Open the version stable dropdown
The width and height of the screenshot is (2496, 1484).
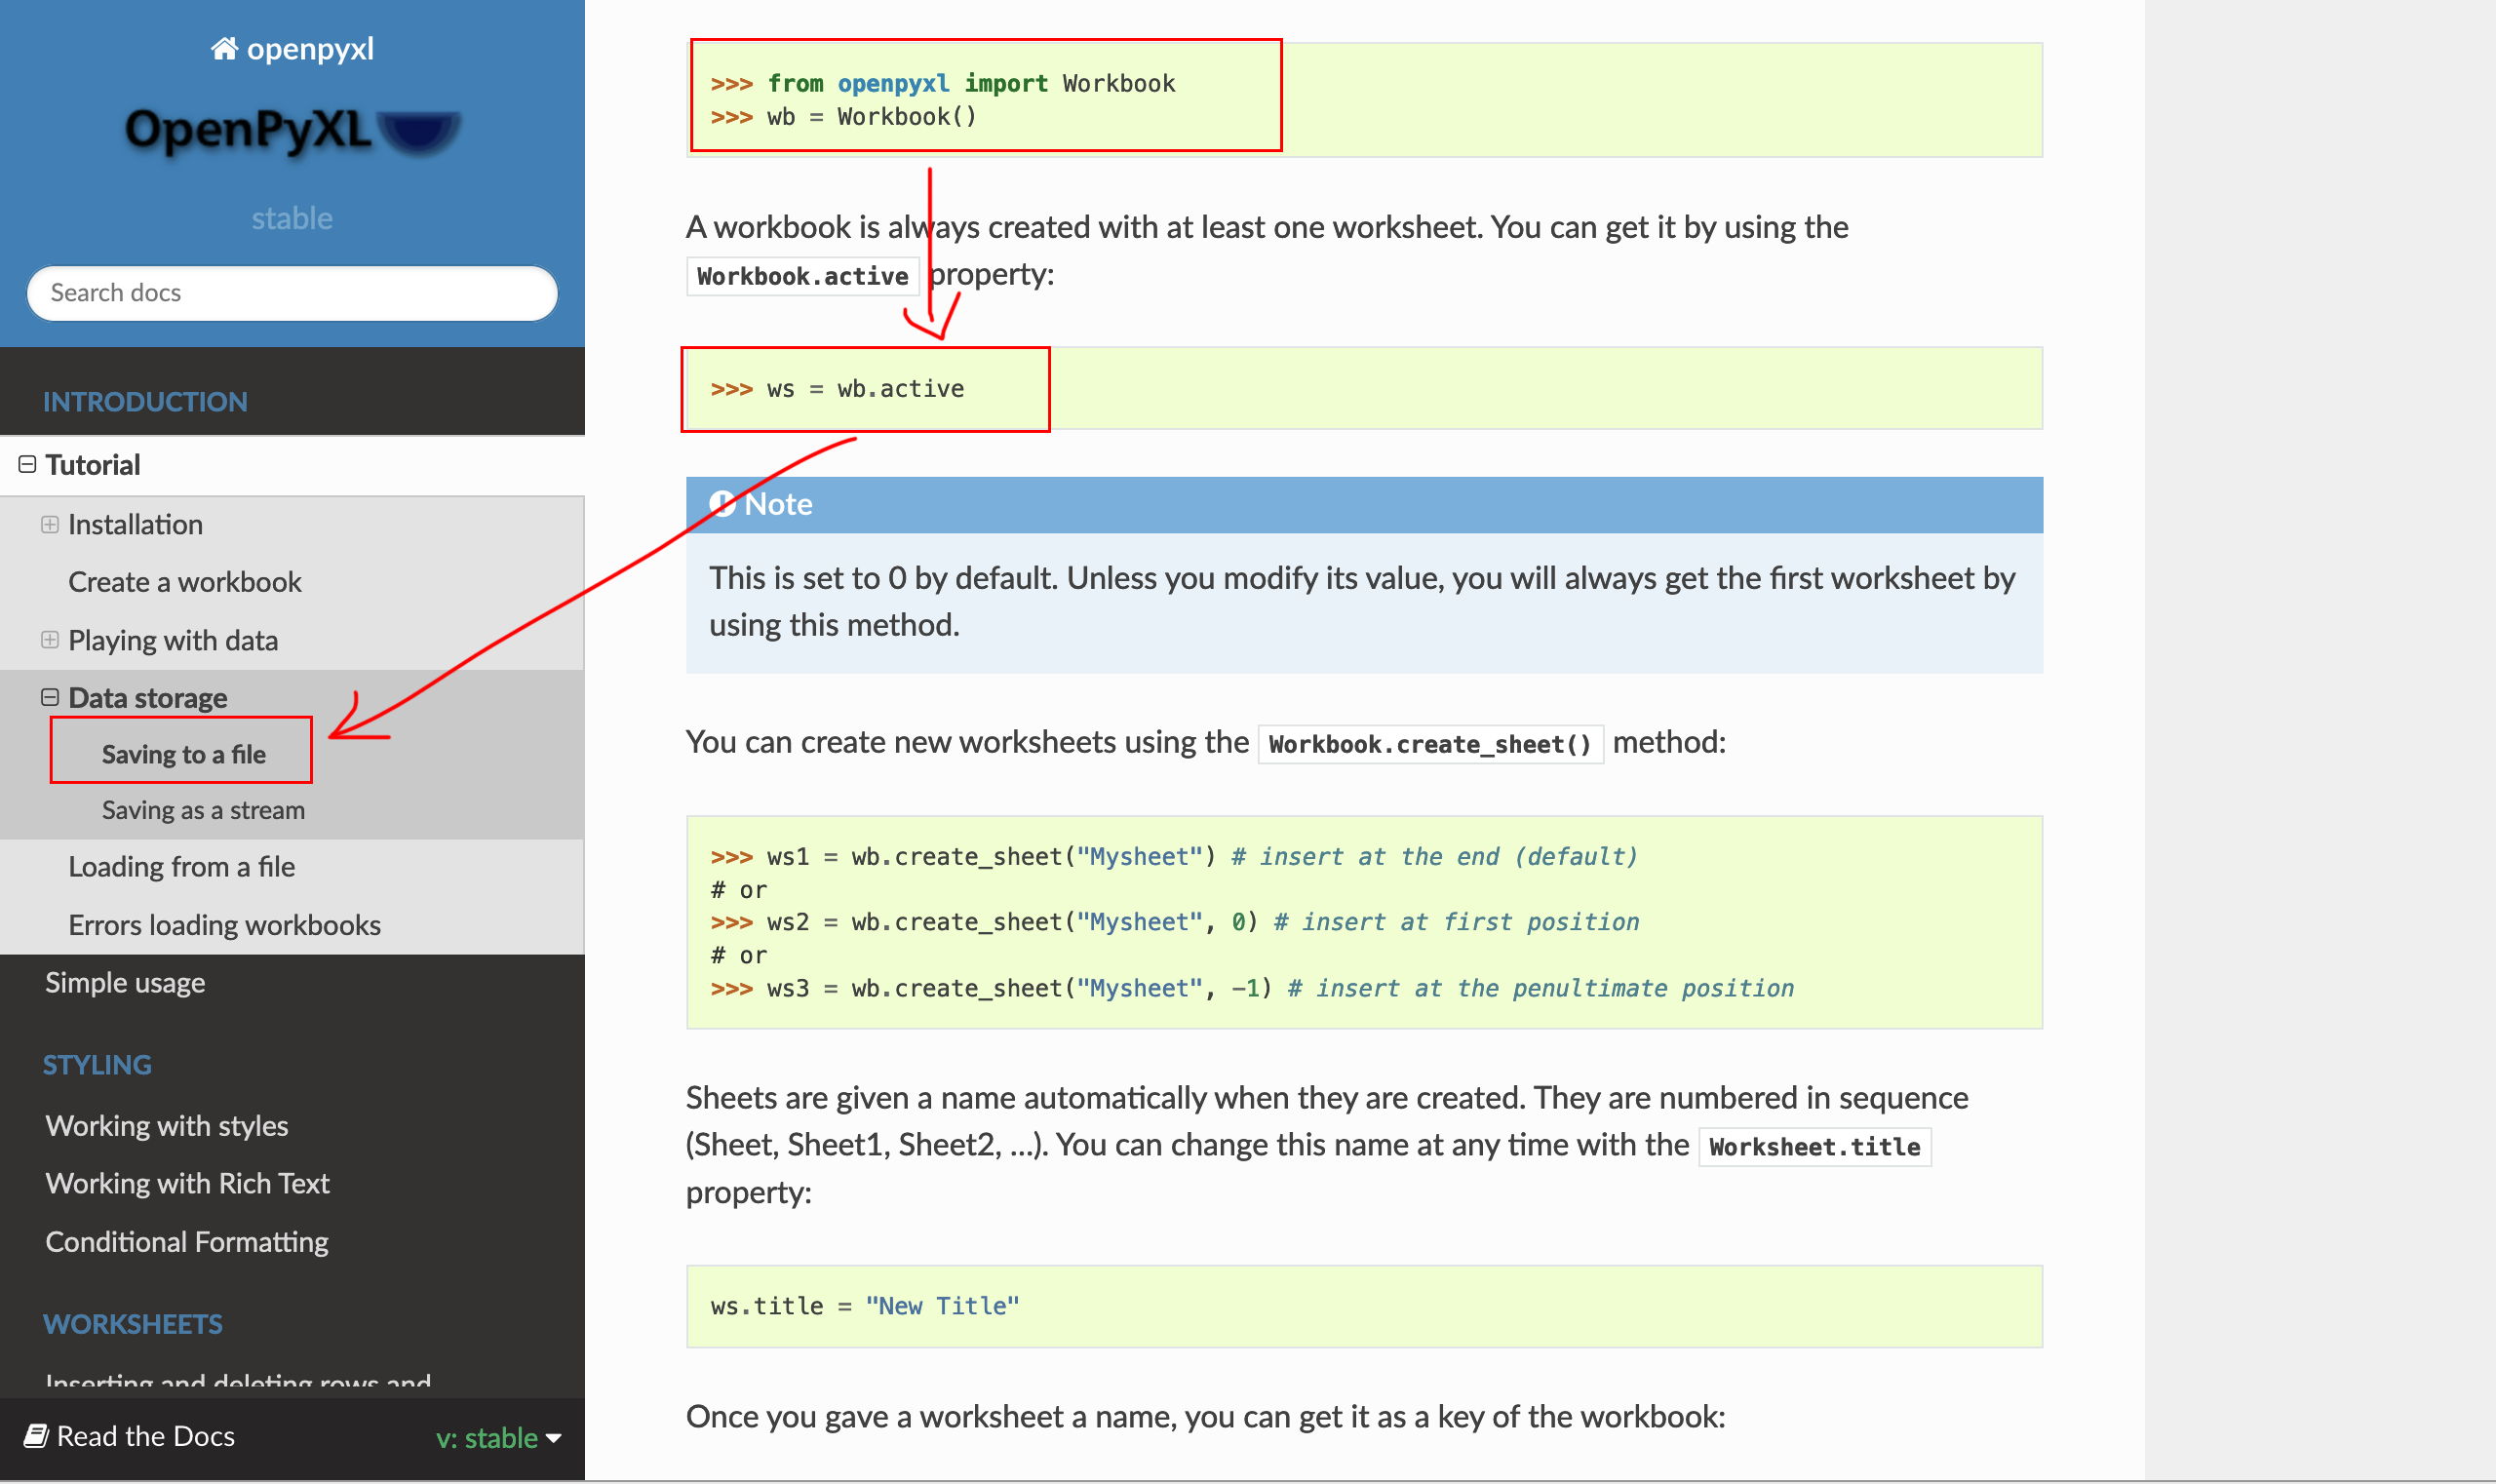(499, 1438)
